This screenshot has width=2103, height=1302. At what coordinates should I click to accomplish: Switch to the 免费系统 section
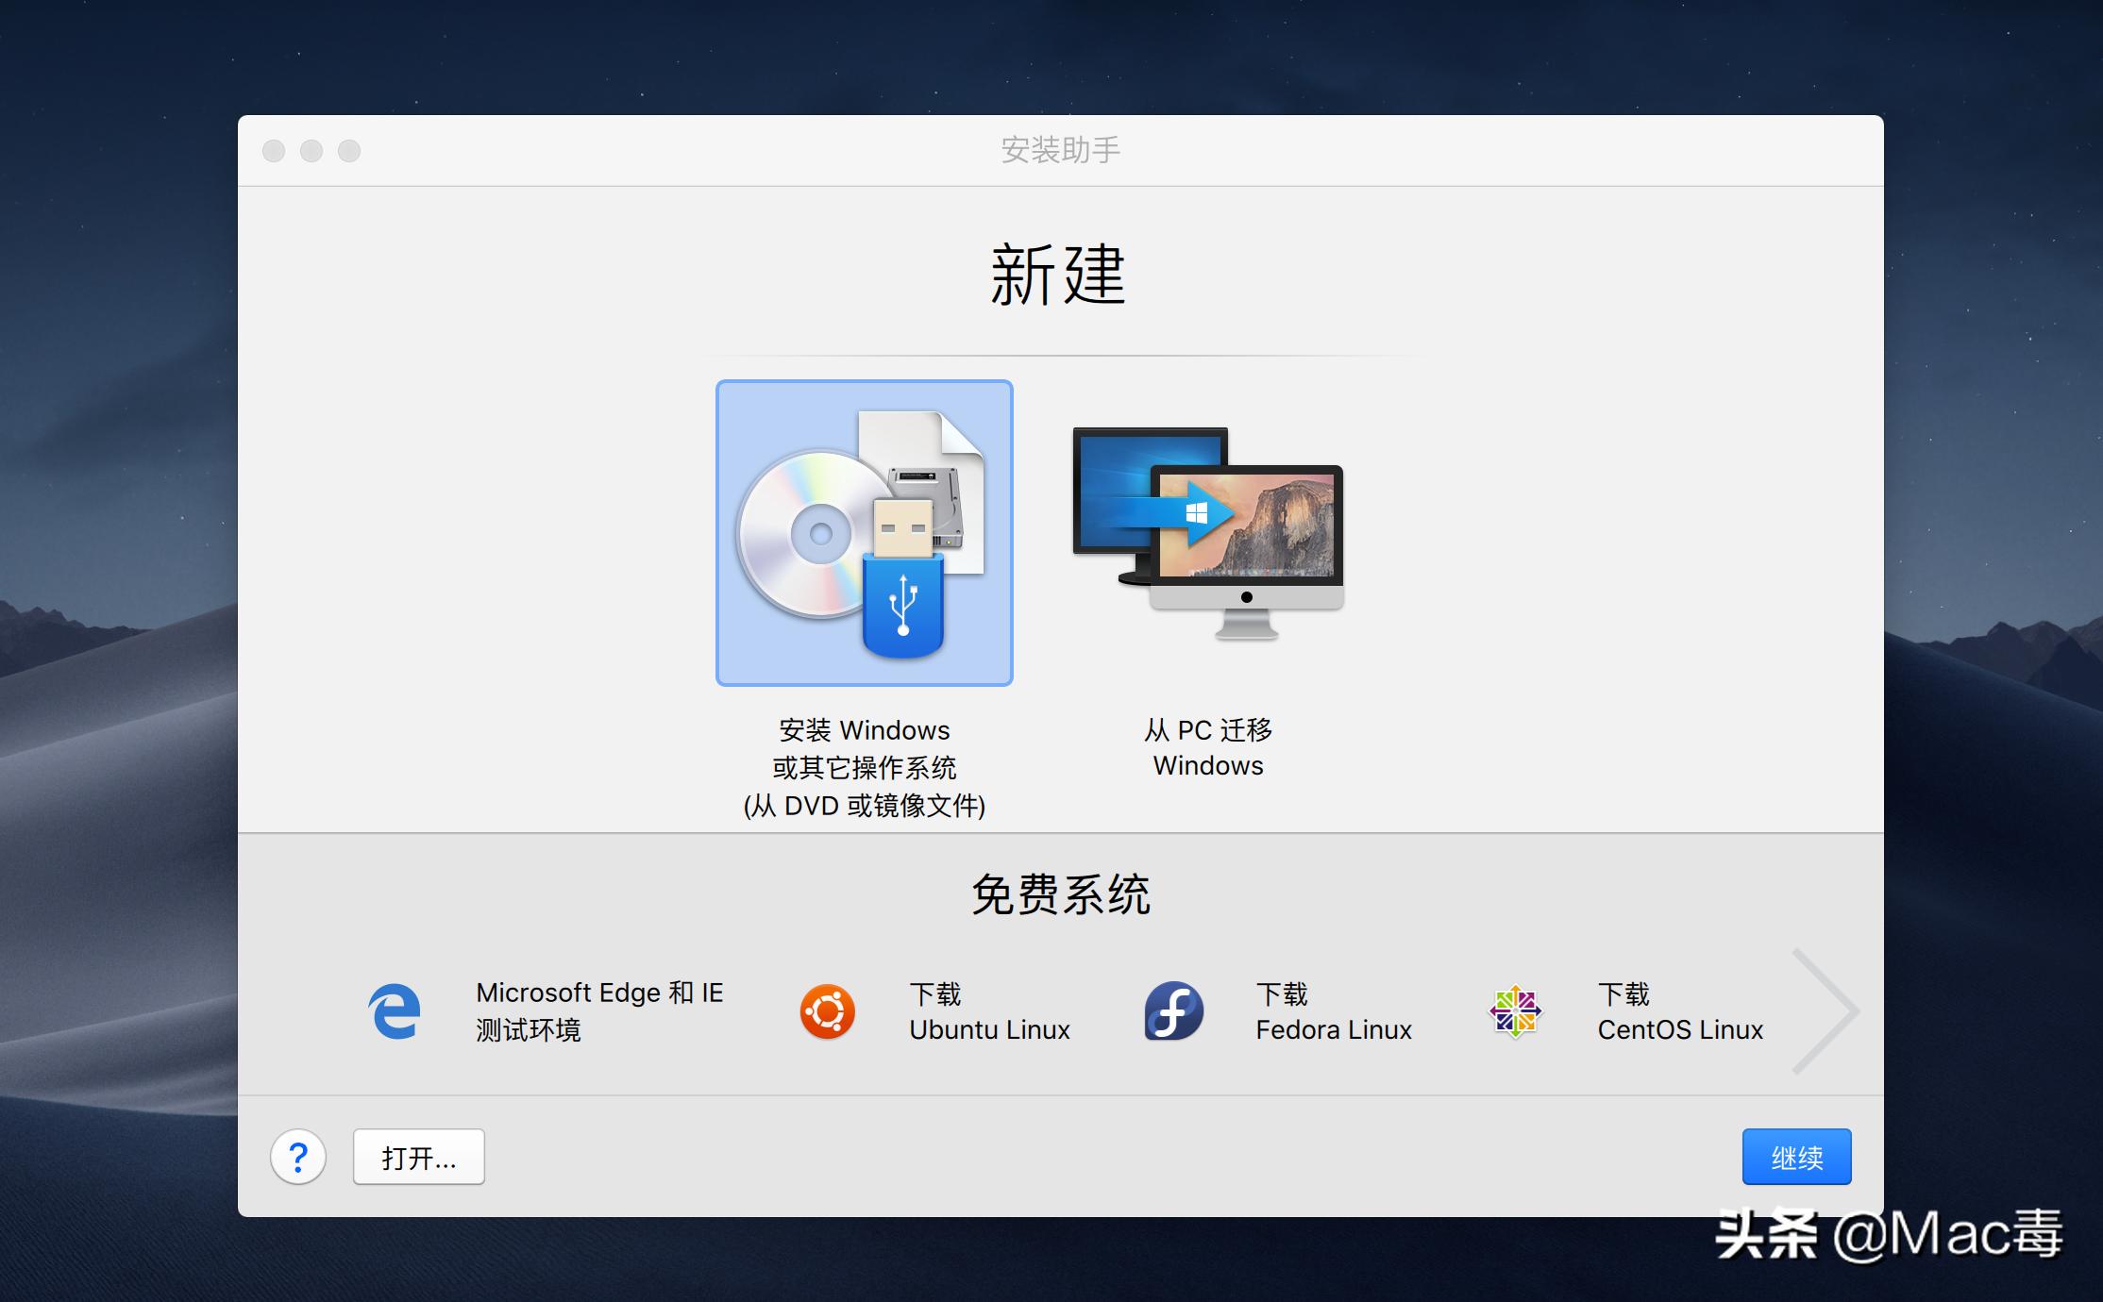1059,894
